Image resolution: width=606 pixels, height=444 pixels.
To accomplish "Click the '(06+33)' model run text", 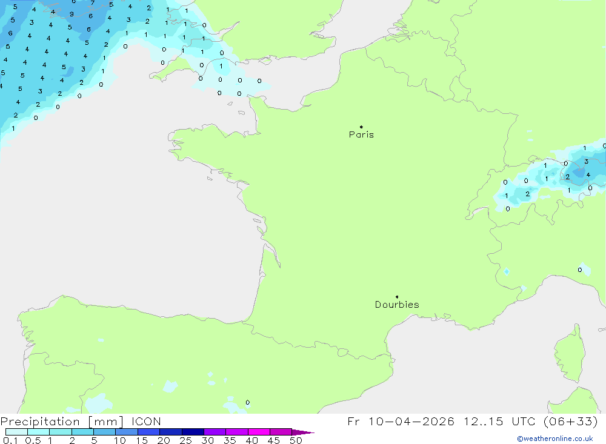I will click(570, 421).
